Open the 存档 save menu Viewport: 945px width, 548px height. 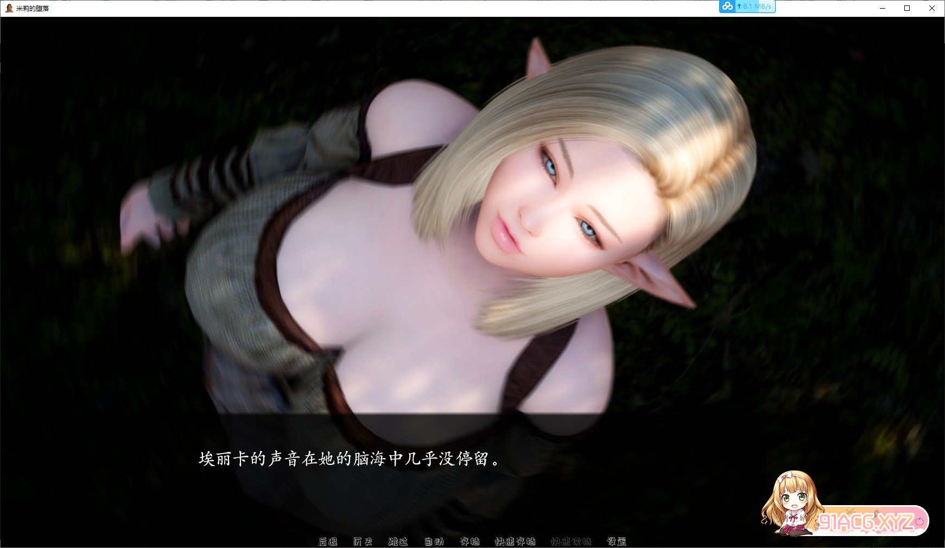(470, 541)
